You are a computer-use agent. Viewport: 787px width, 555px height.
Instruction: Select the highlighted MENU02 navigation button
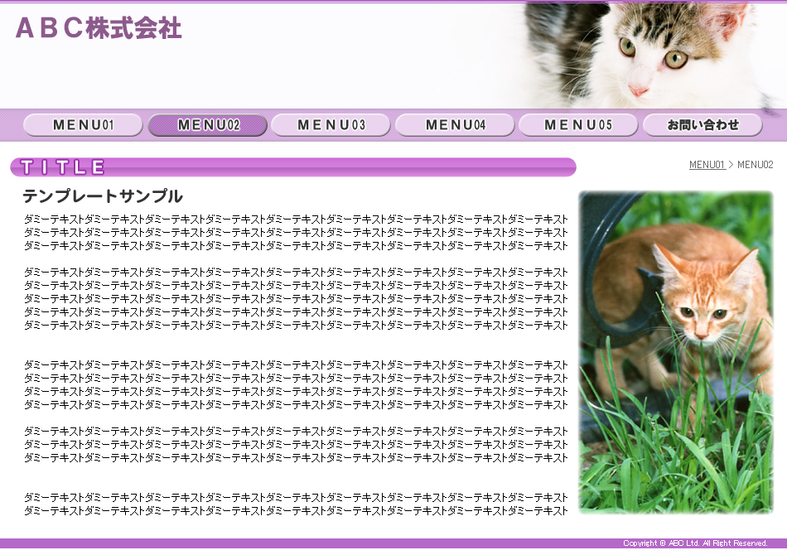pos(208,125)
